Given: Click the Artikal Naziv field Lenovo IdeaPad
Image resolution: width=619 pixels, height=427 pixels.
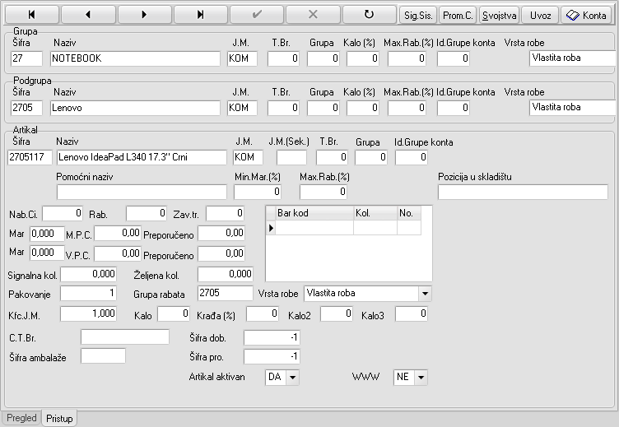Looking at the screenshot, I should [x=142, y=157].
